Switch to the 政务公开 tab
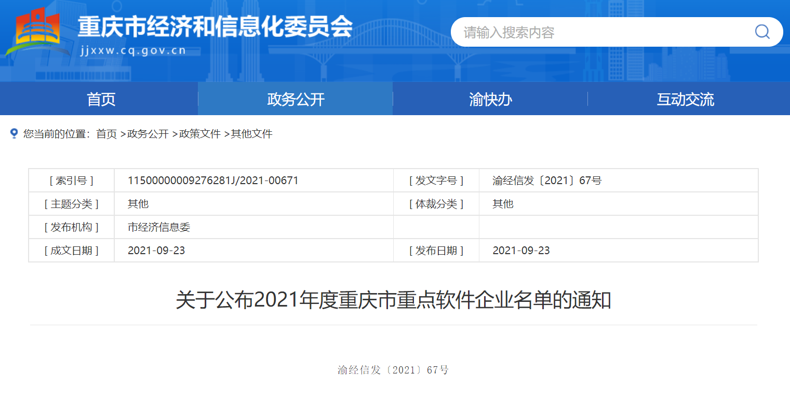This screenshot has width=790, height=402. [x=295, y=99]
